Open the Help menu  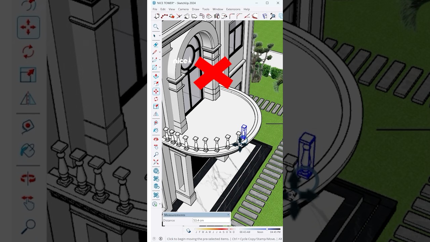click(x=247, y=9)
